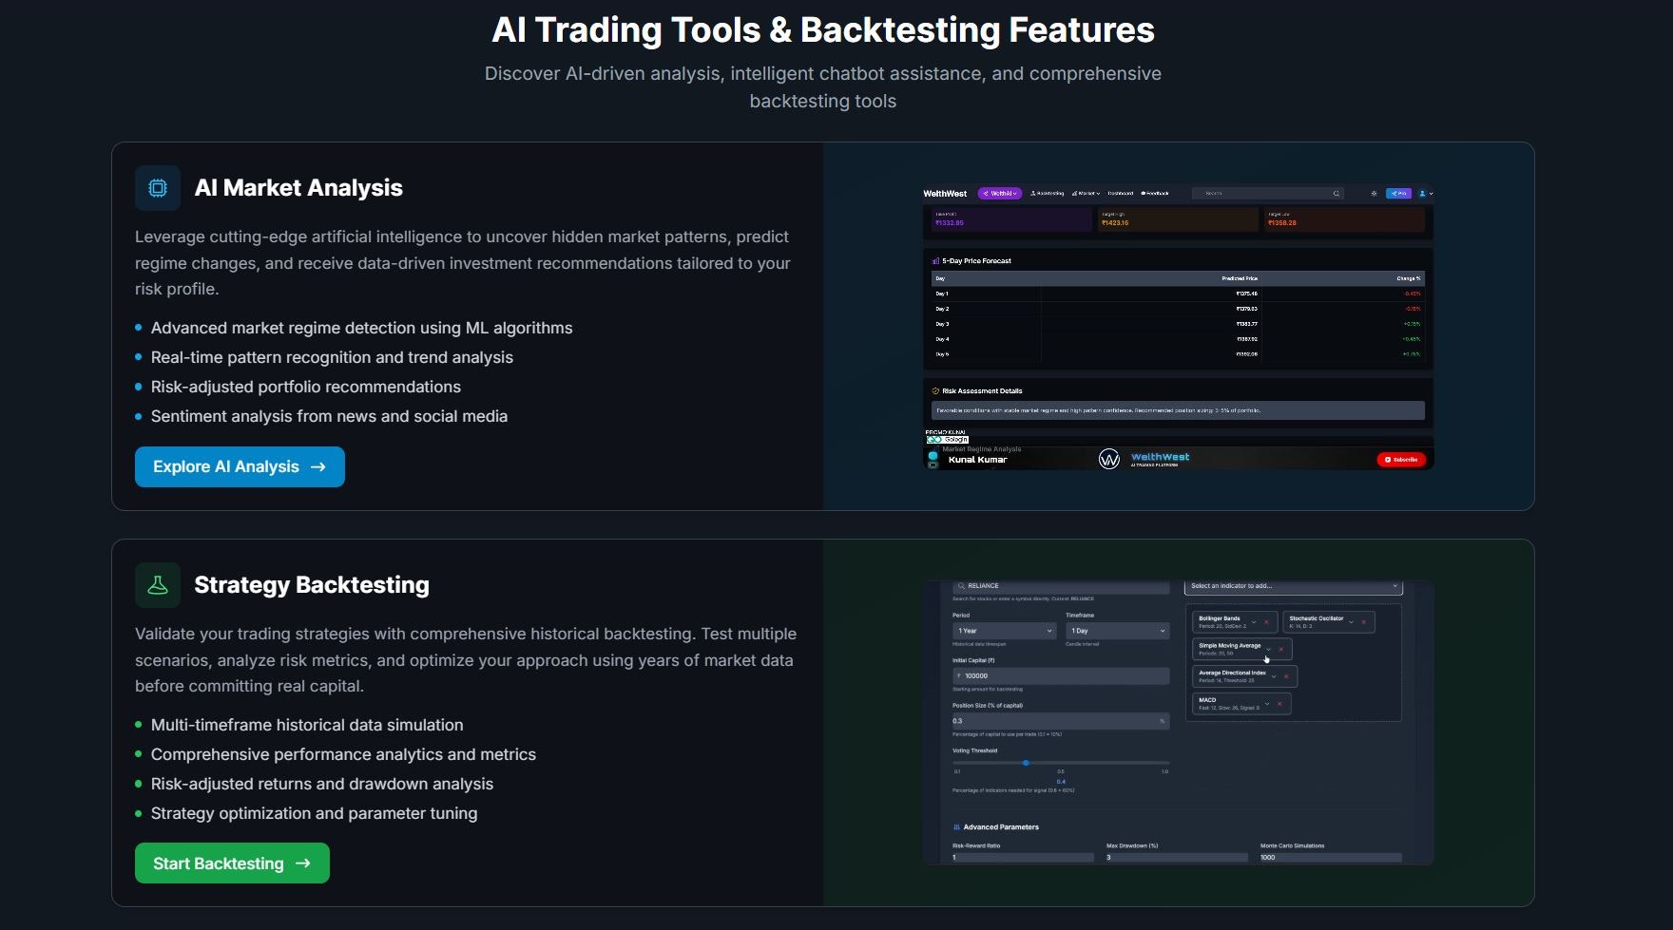1673x930 pixels.
Task: Open the Select an indicator to add dropdown
Action: pos(1294,586)
